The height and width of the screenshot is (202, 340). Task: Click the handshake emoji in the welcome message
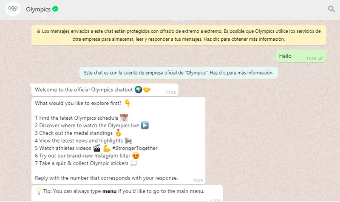[x=147, y=90]
